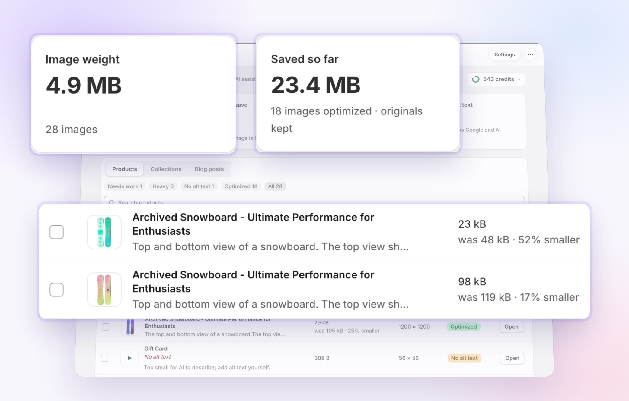629x401 pixels.
Task: Click the '56 × 56' dimension cell
Action: [x=409, y=358]
